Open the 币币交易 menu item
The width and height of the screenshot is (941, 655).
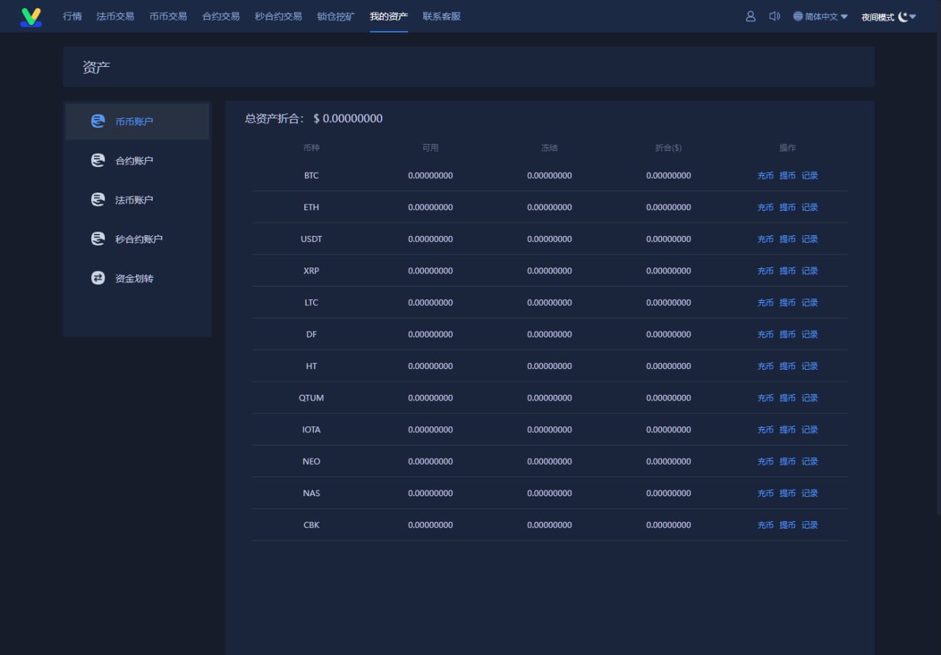pos(168,16)
